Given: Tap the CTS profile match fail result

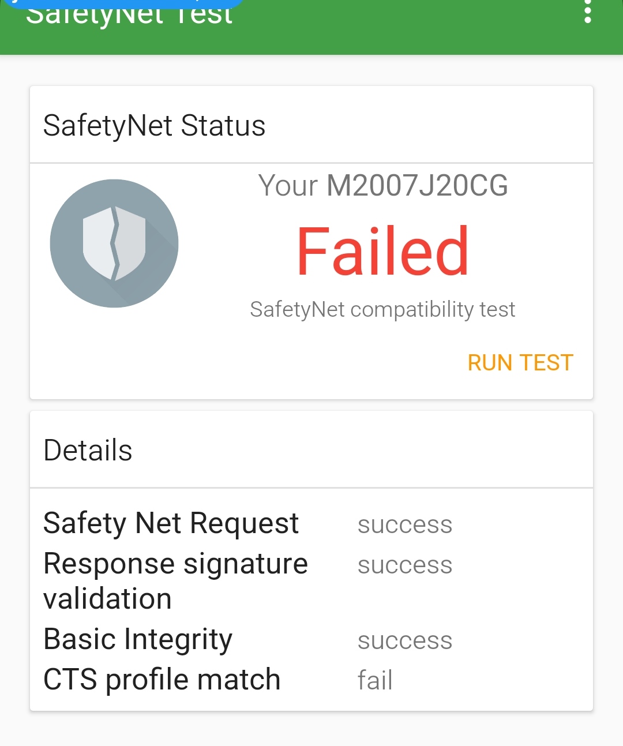Looking at the screenshot, I should point(375,680).
